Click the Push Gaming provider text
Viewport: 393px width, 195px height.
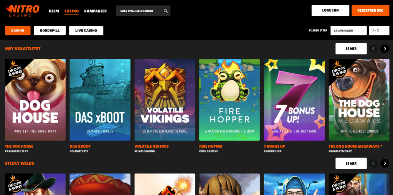pyautogui.click(x=209, y=151)
